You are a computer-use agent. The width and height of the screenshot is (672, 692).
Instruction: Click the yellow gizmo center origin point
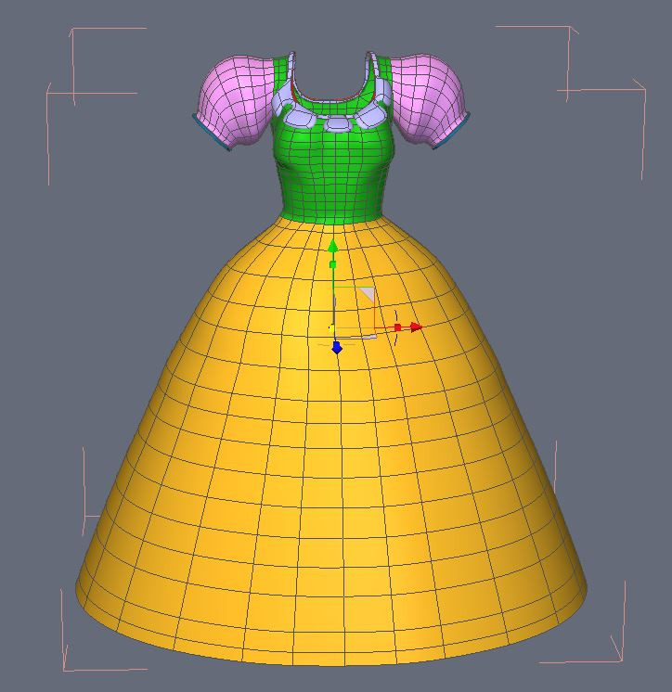click(331, 327)
